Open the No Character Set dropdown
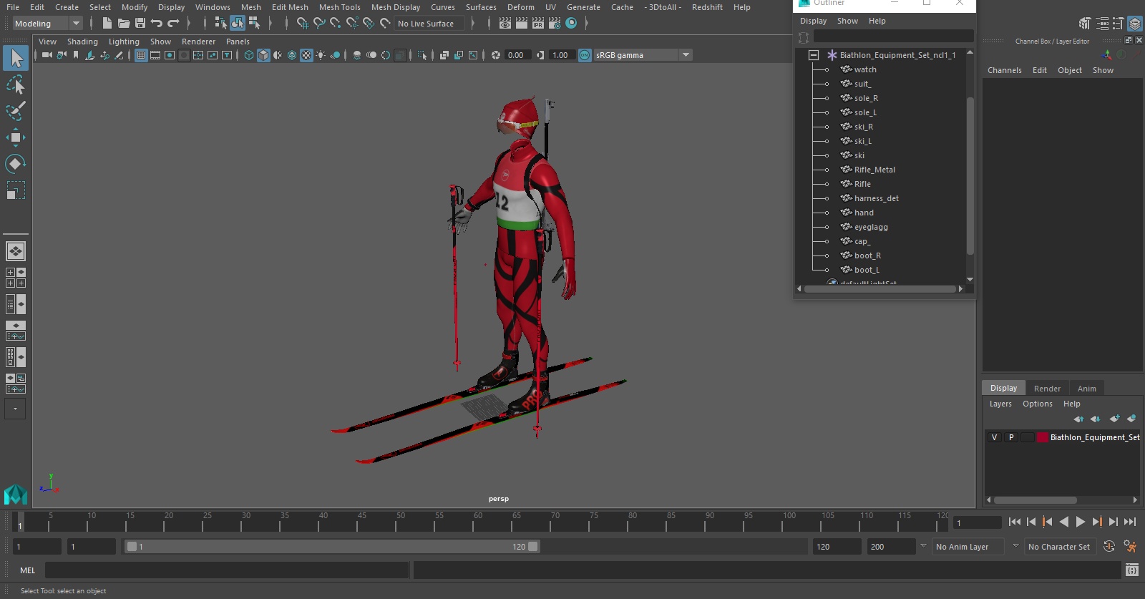This screenshot has height=599, width=1145. pyautogui.click(x=1059, y=547)
